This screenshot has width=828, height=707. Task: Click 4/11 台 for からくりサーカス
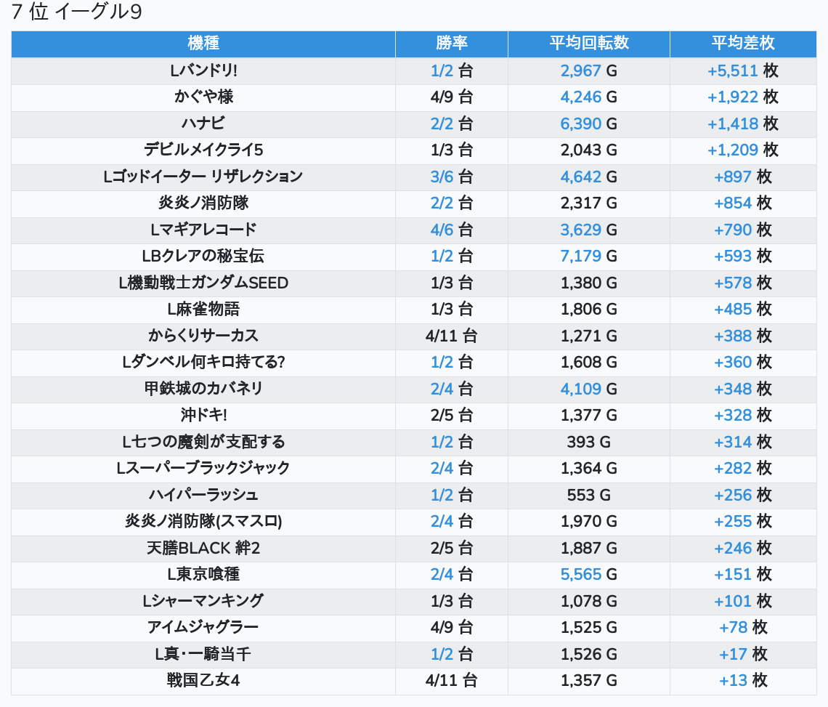coord(452,336)
